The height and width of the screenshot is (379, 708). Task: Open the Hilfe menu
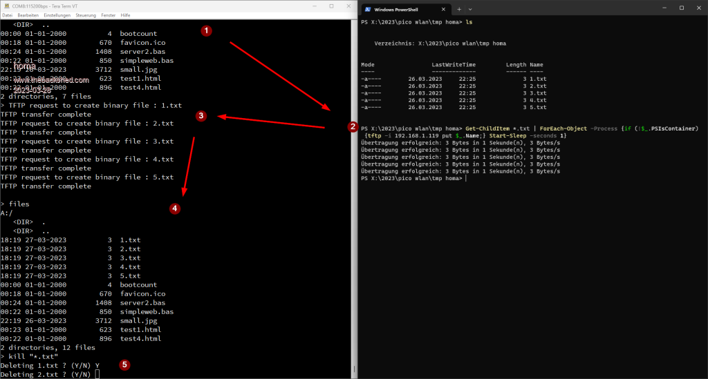[125, 14]
